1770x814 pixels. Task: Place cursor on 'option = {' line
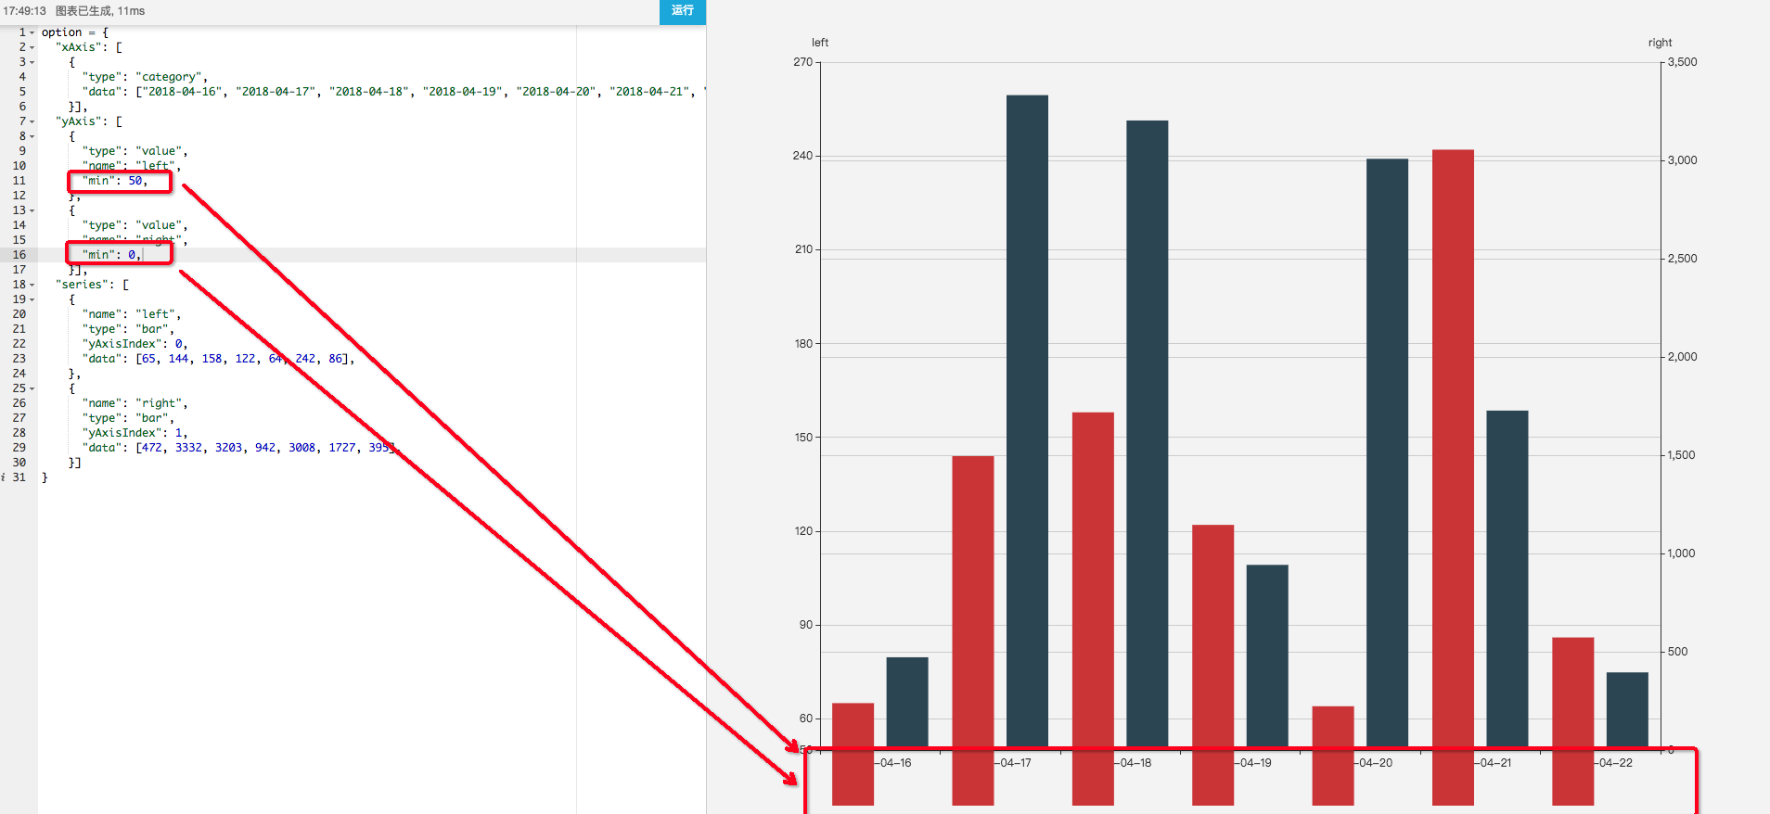click(x=75, y=32)
